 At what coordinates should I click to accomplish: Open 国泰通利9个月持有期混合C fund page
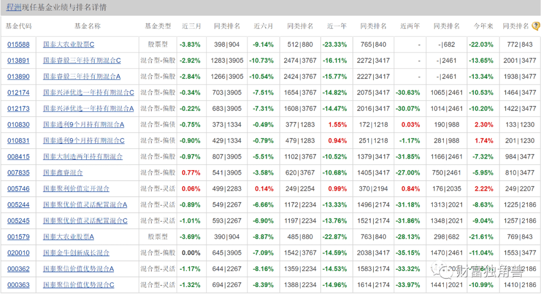[84, 141]
